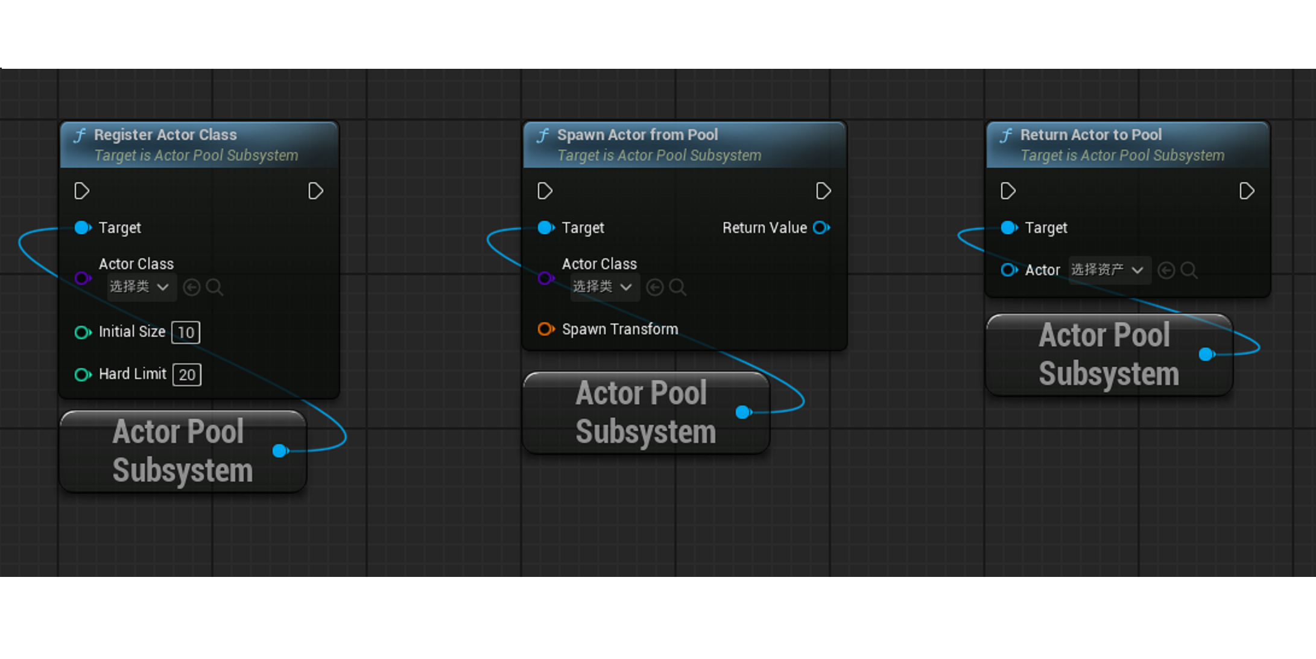Screen dimensions: 1316x659
Task: Click the Spawn Transform pin
Action: pyautogui.click(x=546, y=329)
